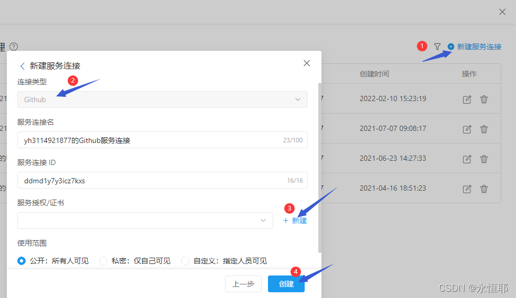Viewport: 516px width, 298px height.
Task: Edit the row created 2022-02-10 15:23:19
Action: click(467, 99)
